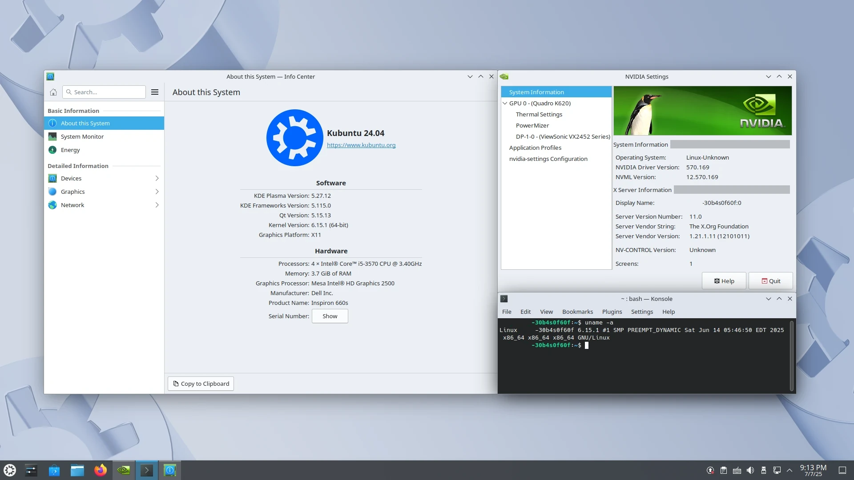854x480 pixels.
Task: Click the volume icon in the system tray
Action: click(750, 470)
